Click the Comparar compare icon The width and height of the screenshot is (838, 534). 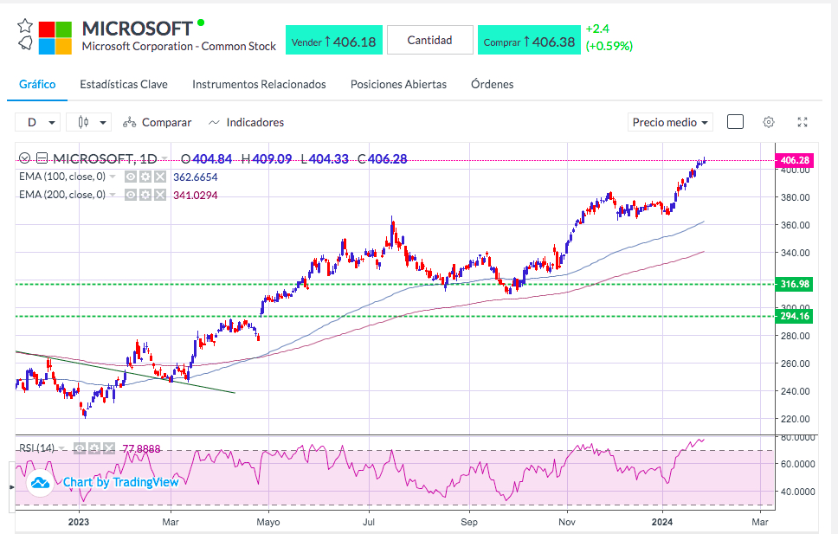pyautogui.click(x=129, y=123)
